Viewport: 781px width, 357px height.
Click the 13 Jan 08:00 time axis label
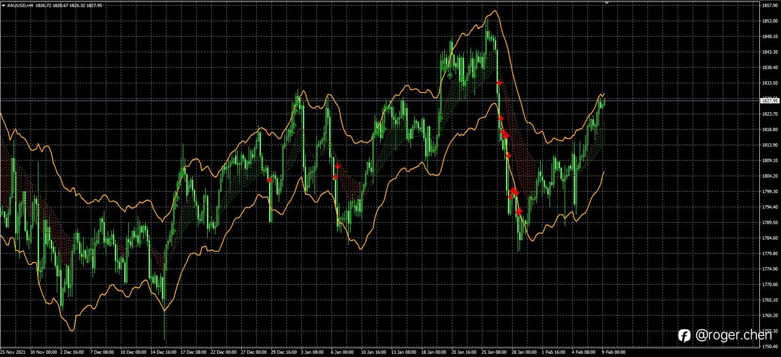404,352
